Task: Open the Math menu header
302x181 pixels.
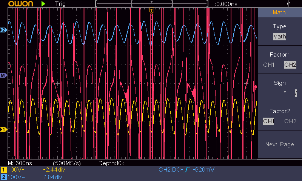Action: 279,12
